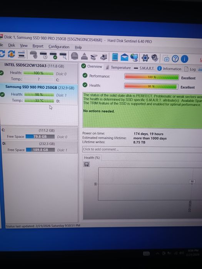The image size is (202, 269).
Task: Click the save floppy icon under Health (%)
Action: [87, 164]
